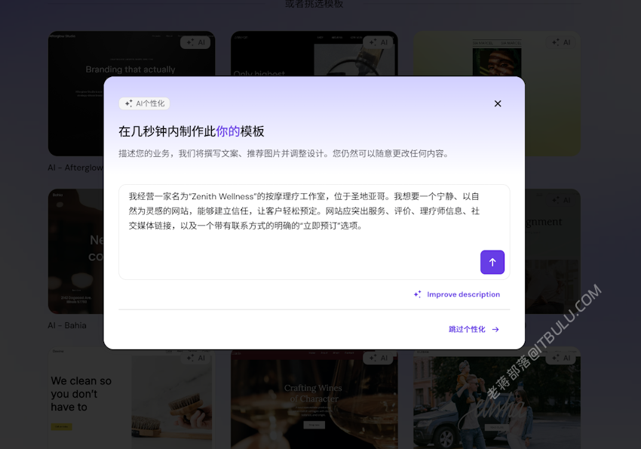The height and width of the screenshot is (449, 641).
Task: Click AI badge on family photo template
Action: [x=561, y=358]
